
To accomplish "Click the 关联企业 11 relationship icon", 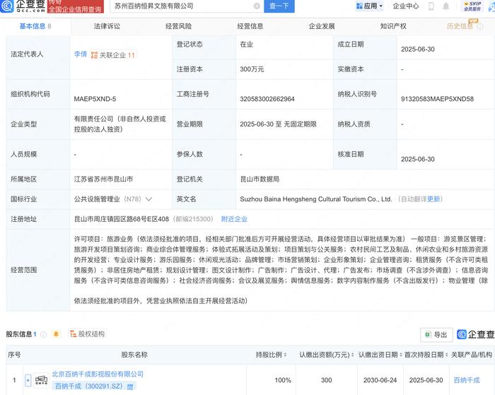I will pos(113,55).
